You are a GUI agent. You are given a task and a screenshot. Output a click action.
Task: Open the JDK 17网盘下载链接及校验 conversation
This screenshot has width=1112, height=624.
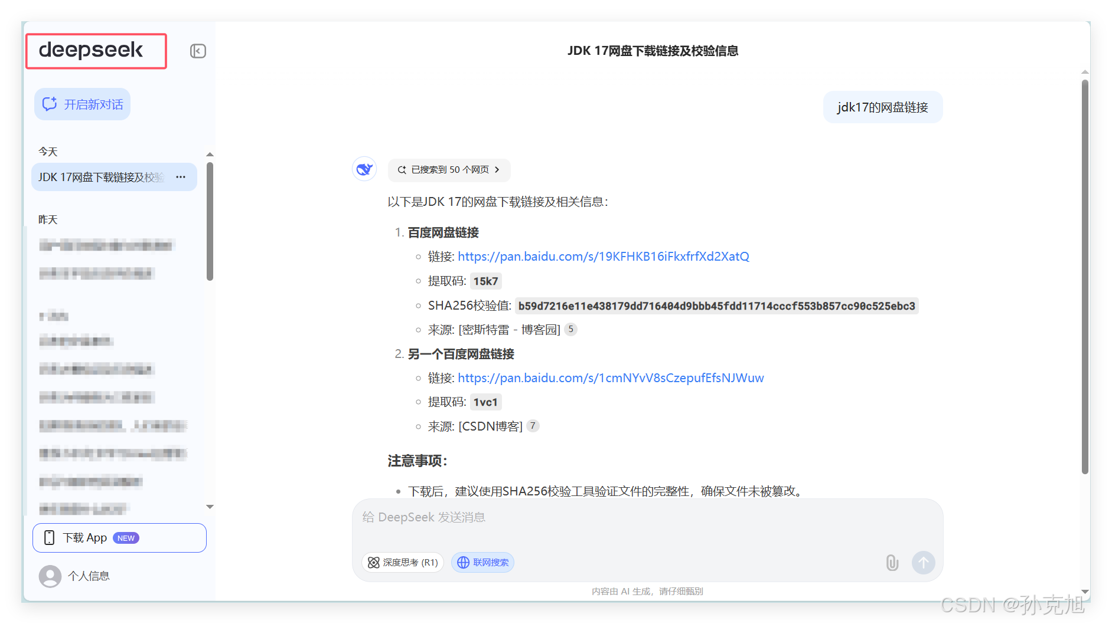pos(114,177)
